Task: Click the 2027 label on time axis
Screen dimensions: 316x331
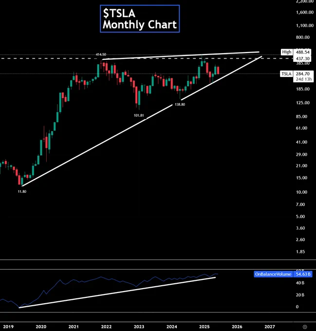Action: tap(270, 327)
